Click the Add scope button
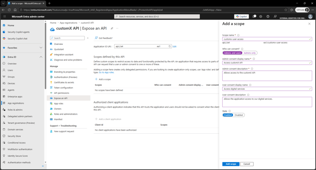This screenshot has width=316, height=170. 231,164
